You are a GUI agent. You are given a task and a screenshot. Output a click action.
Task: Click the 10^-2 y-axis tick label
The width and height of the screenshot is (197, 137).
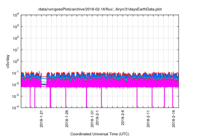coord(16,85)
